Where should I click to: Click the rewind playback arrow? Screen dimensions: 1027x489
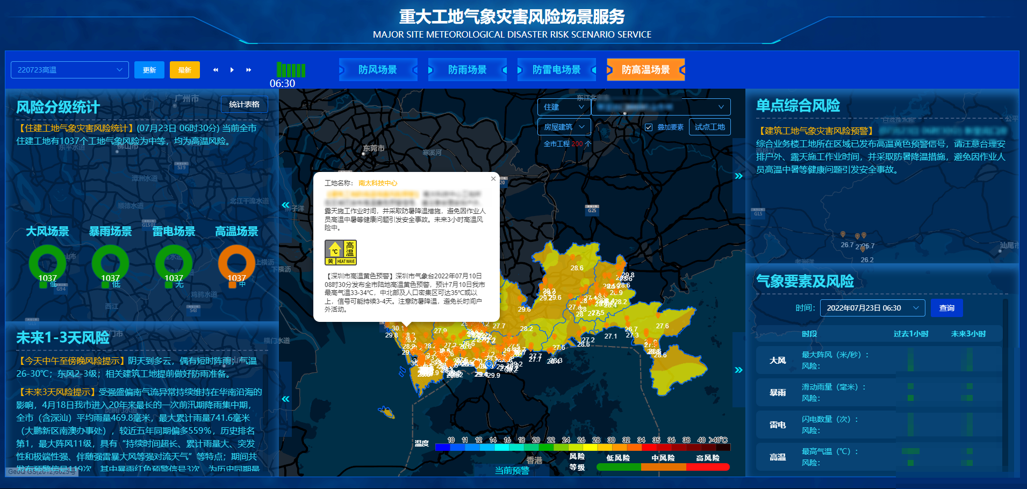[x=216, y=70]
